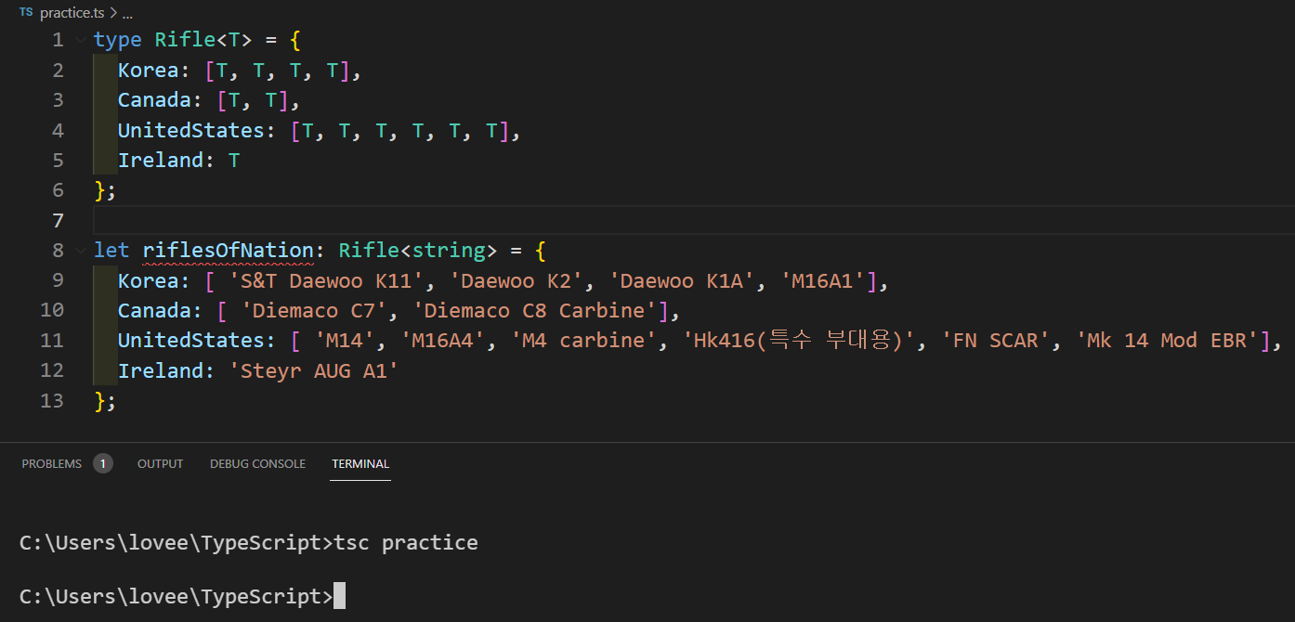The width and height of the screenshot is (1295, 622).
Task: Switch to the OUTPUT tab
Action: click(x=161, y=463)
